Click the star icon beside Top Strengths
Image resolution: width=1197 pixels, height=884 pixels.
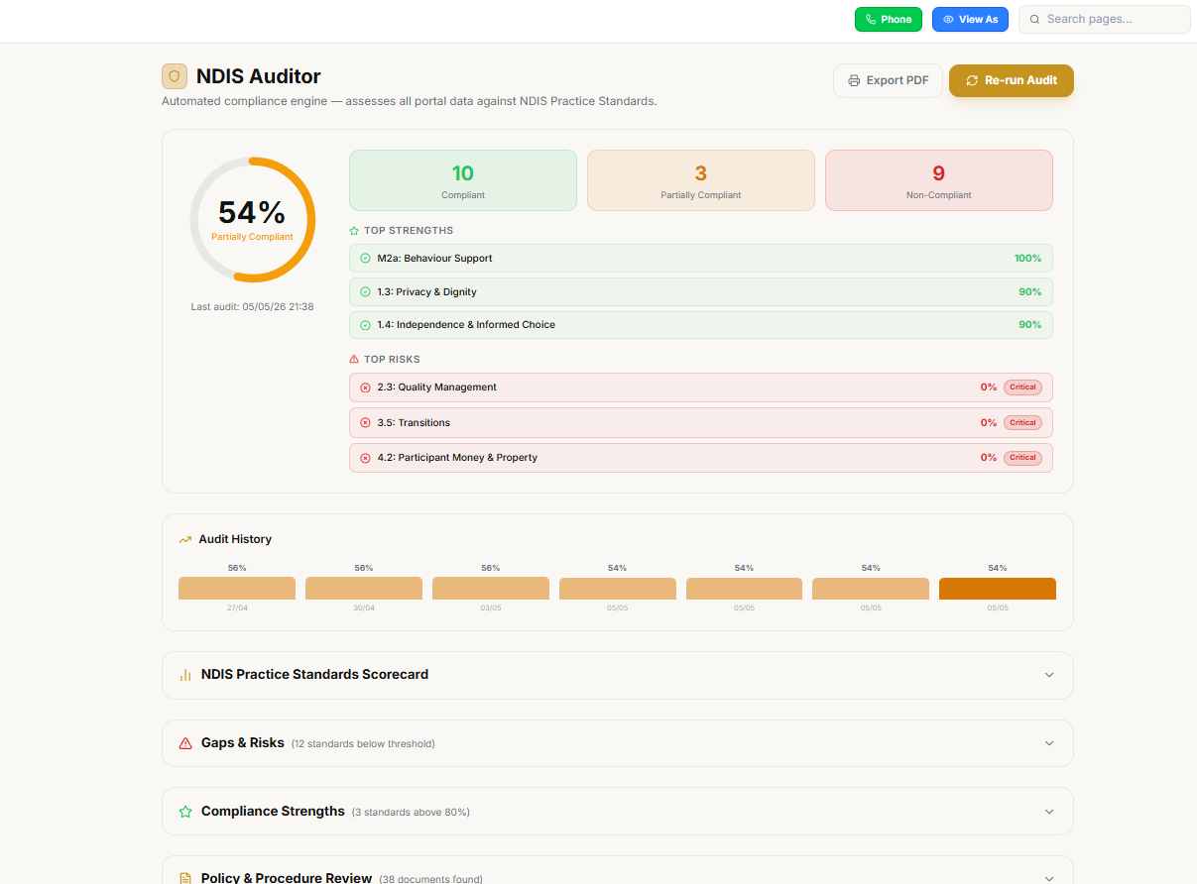coord(354,231)
